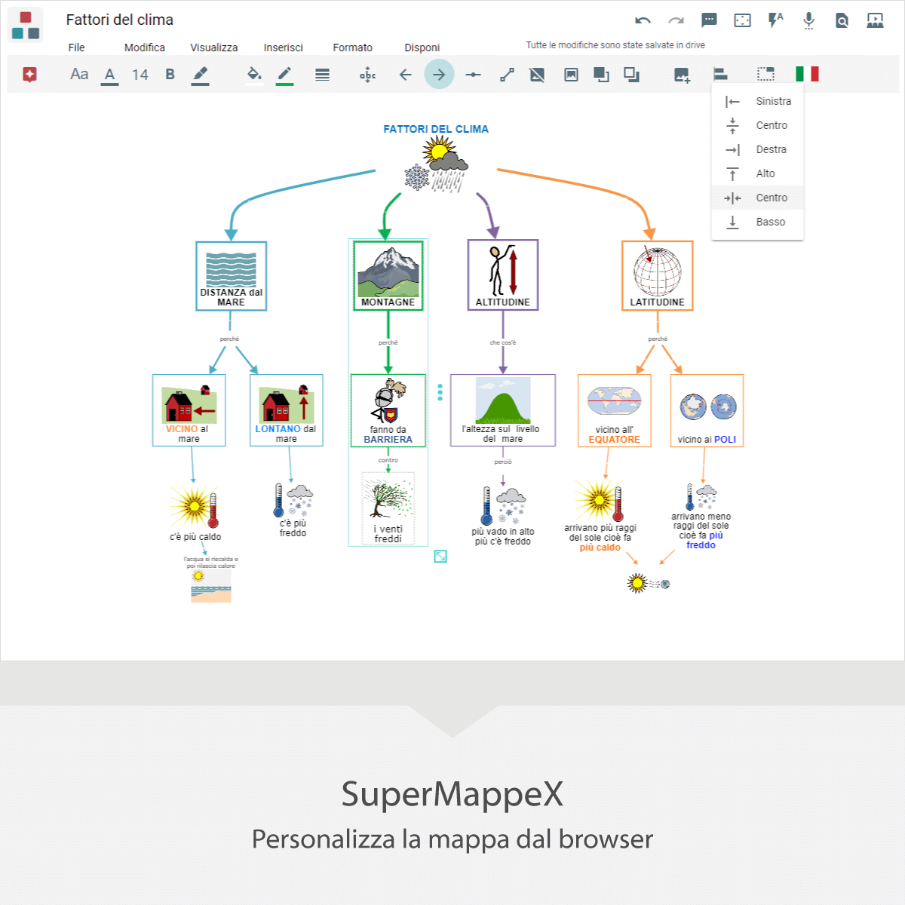The height and width of the screenshot is (905, 905).
Task: Align selection to Sinistra
Action: tap(757, 101)
